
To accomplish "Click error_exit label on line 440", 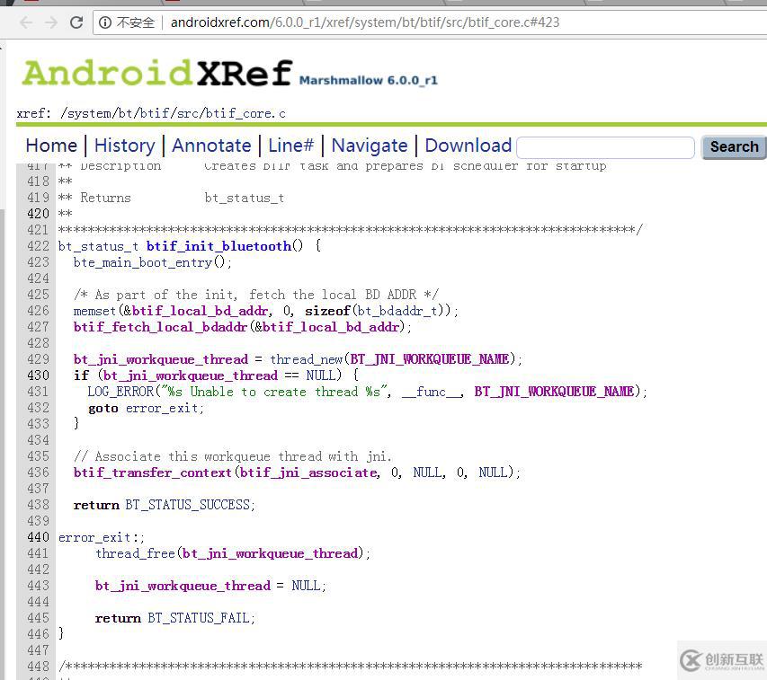I will pos(95,537).
